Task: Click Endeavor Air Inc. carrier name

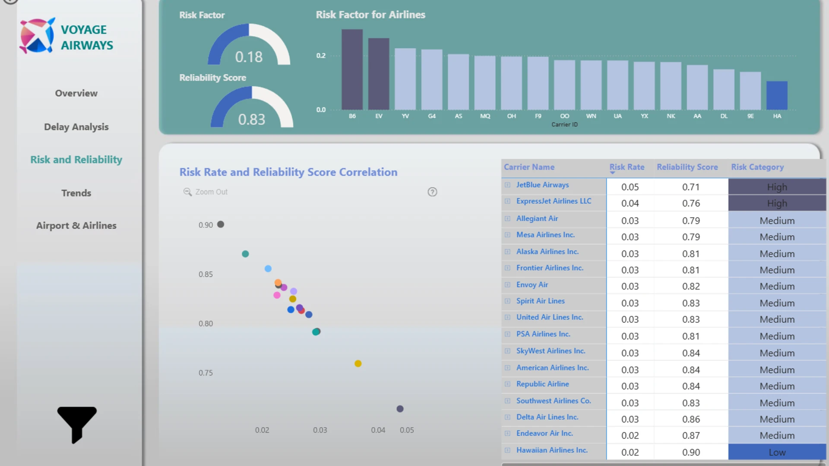Action: click(544, 434)
